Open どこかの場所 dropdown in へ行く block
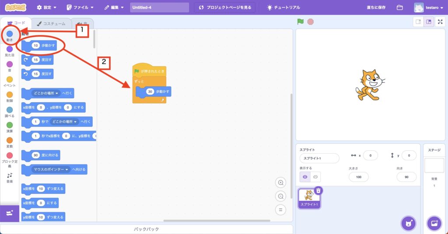This screenshot has width=448, height=234. [45, 93]
